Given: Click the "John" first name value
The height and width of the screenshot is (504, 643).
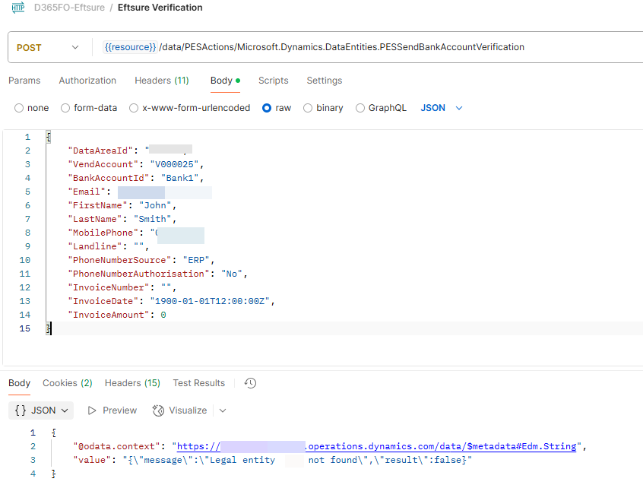Looking at the screenshot, I should [x=155, y=205].
